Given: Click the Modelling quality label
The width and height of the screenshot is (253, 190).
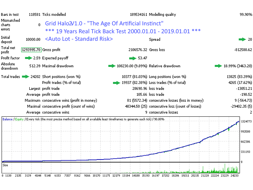Looking at the screenshot, I should 162,15.
